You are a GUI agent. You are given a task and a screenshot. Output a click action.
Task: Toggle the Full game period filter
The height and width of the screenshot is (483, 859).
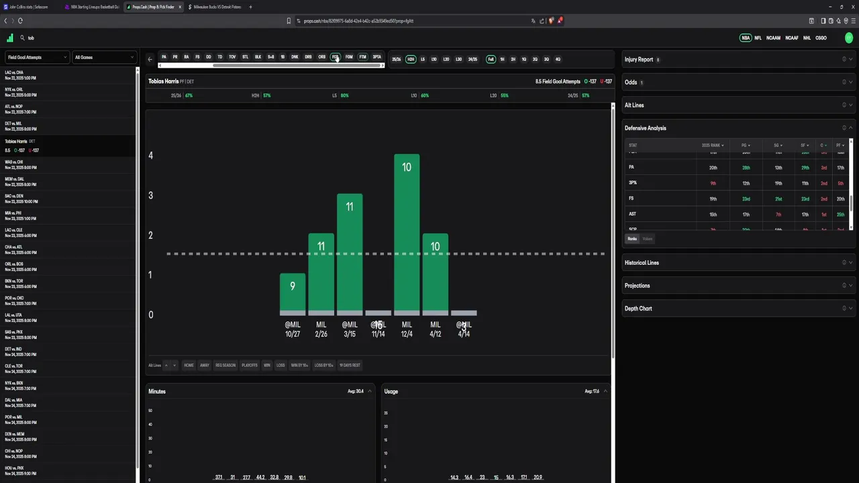[x=491, y=59]
